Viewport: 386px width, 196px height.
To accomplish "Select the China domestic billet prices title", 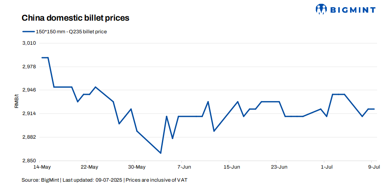I will point(75,18).
